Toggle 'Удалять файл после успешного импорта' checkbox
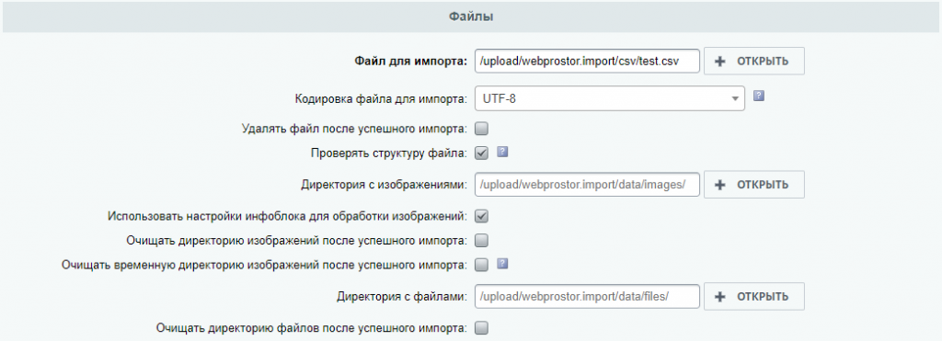This screenshot has height=341, width=942. (x=482, y=129)
